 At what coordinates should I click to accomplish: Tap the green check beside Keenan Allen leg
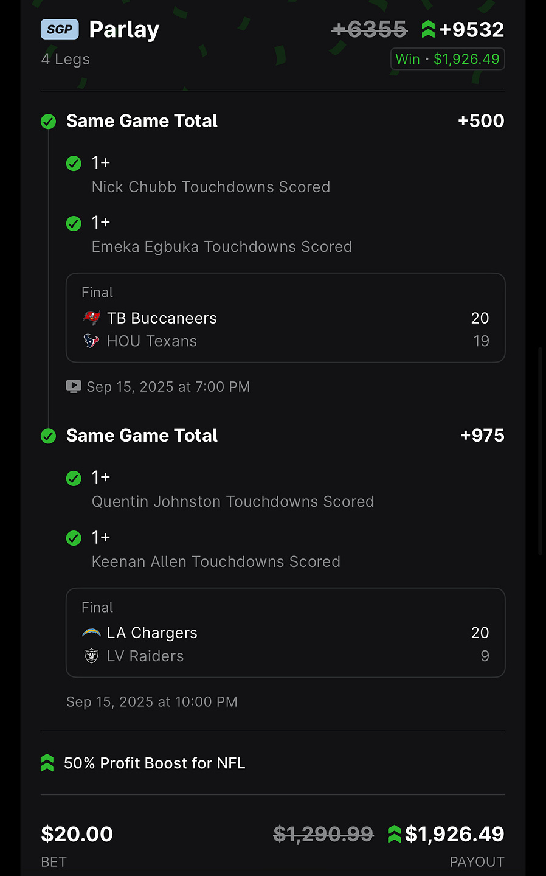[74, 538]
